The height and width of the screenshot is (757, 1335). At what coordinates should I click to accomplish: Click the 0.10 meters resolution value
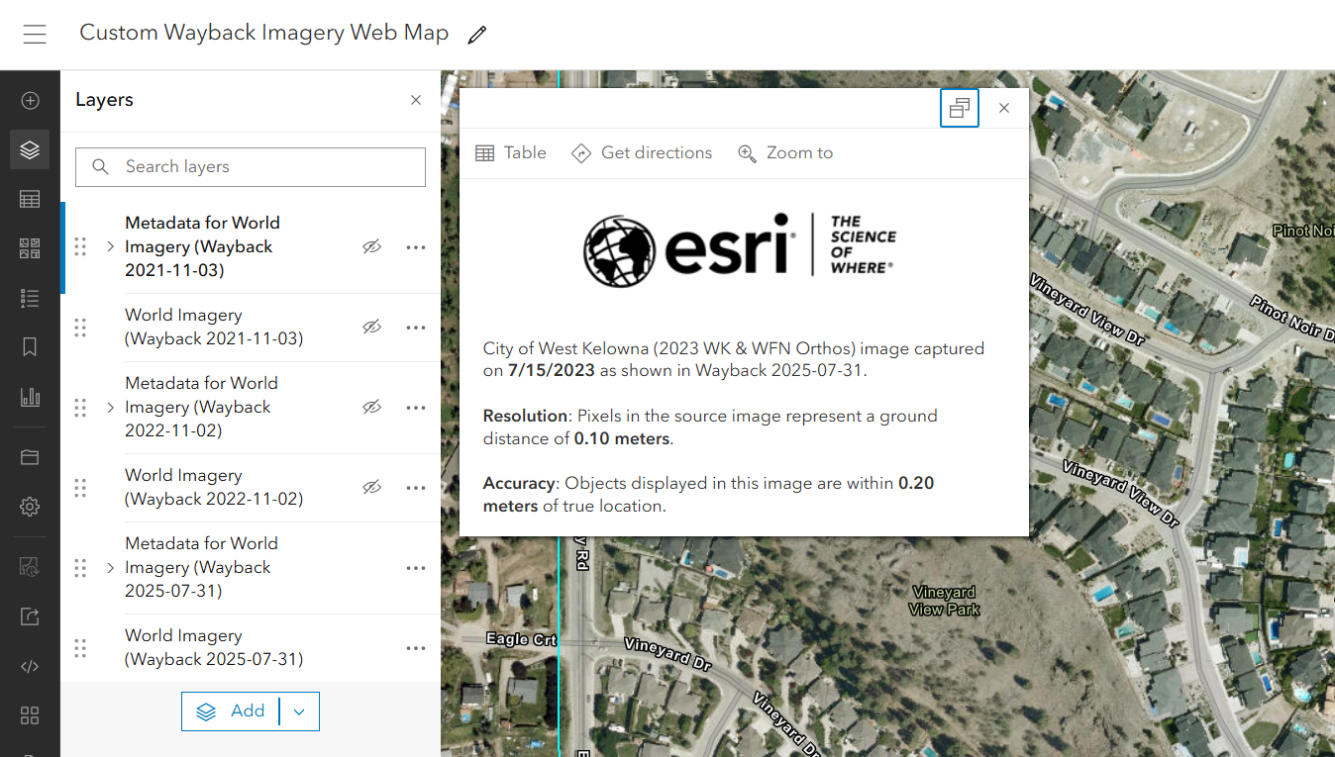coord(622,438)
